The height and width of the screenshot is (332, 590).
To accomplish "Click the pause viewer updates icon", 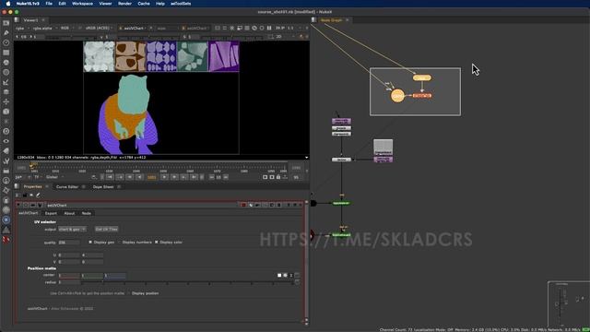I will [269, 28].
